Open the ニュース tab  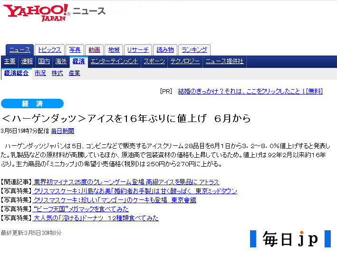click(x=20, y=50)
